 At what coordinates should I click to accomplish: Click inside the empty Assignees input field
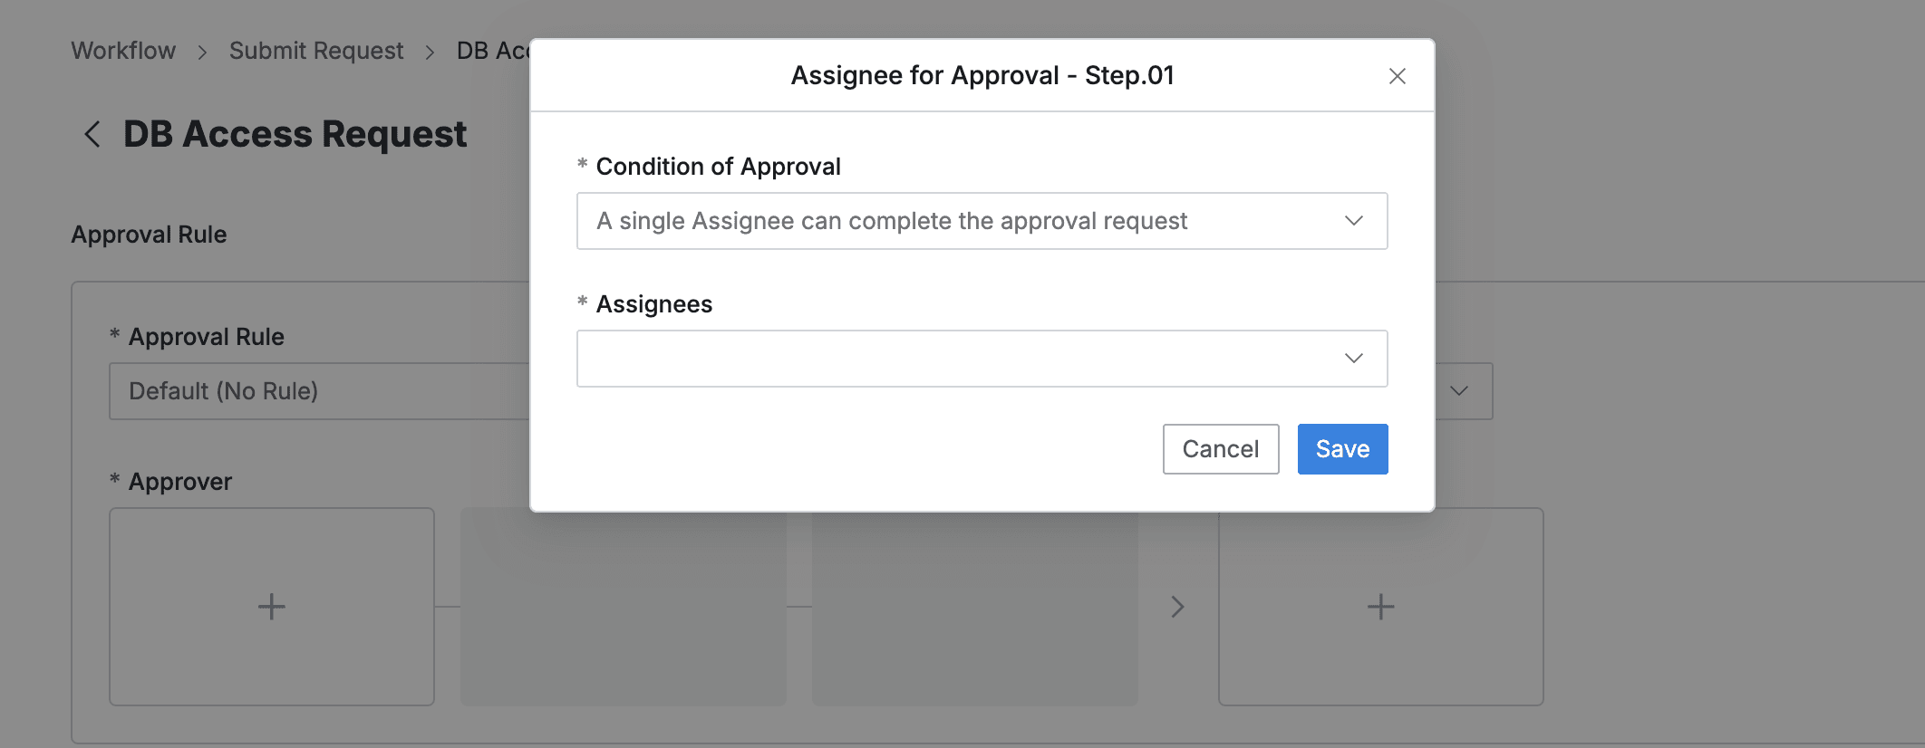(x=906, y=358)
